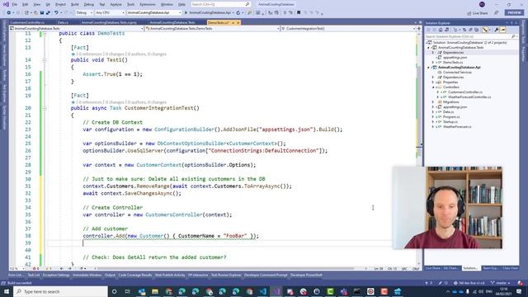Expand the Properties node in Solution Explorer
528x297 pixels.
[x=433, y=82]
